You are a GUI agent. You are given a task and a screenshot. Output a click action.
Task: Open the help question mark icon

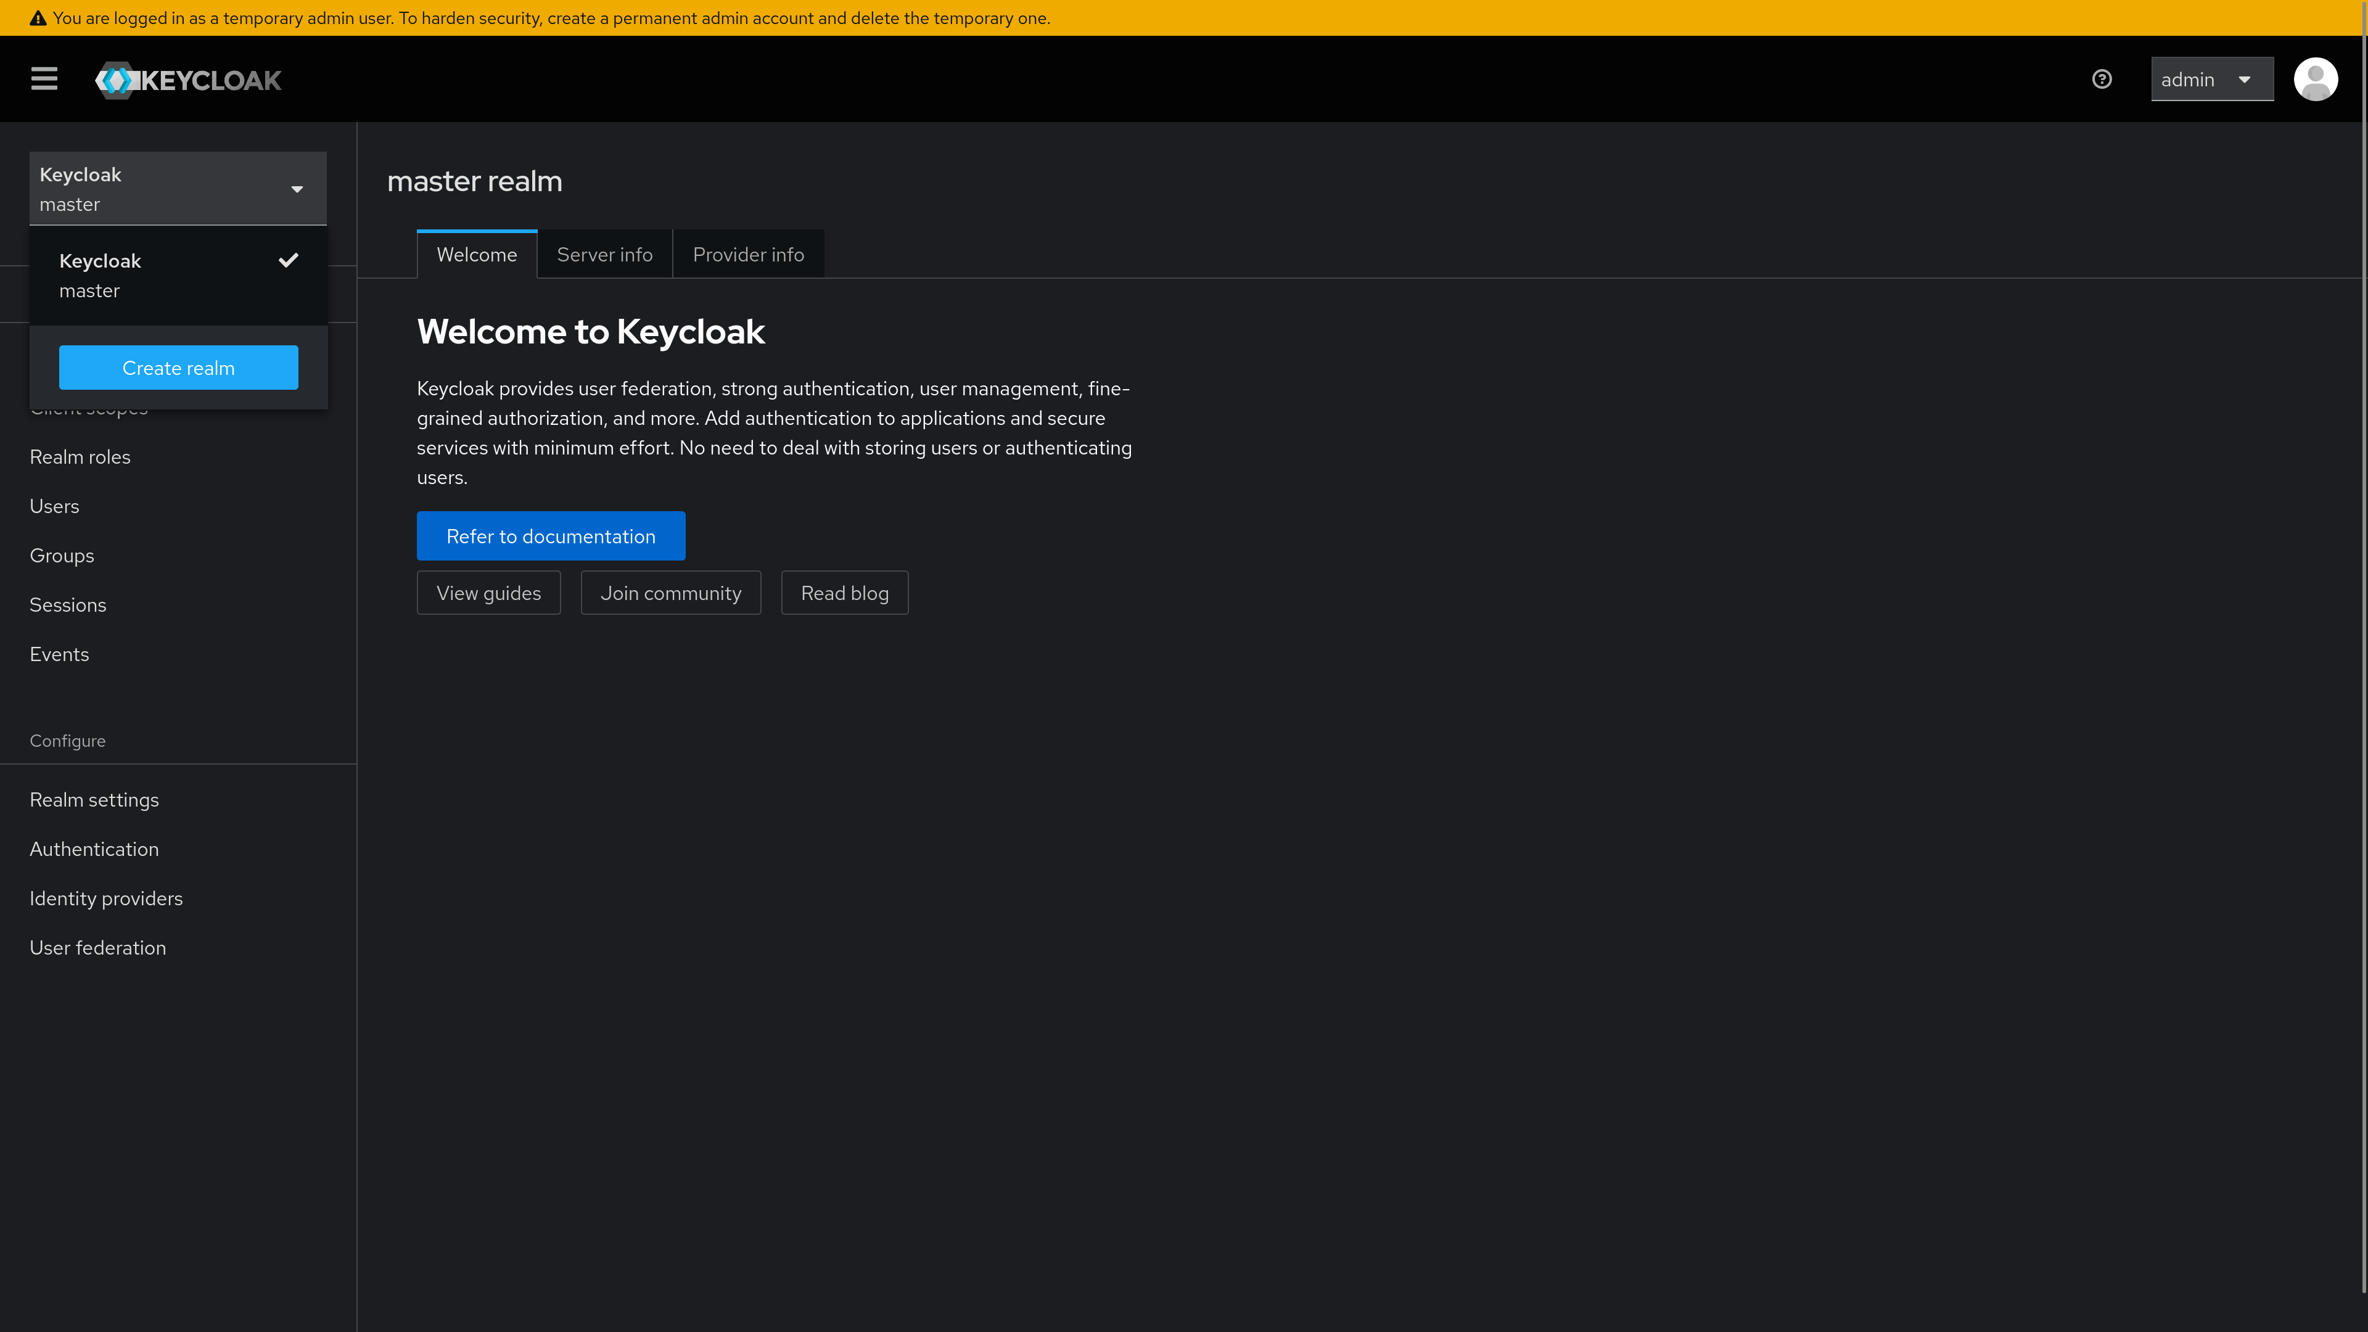point(2102,79)
